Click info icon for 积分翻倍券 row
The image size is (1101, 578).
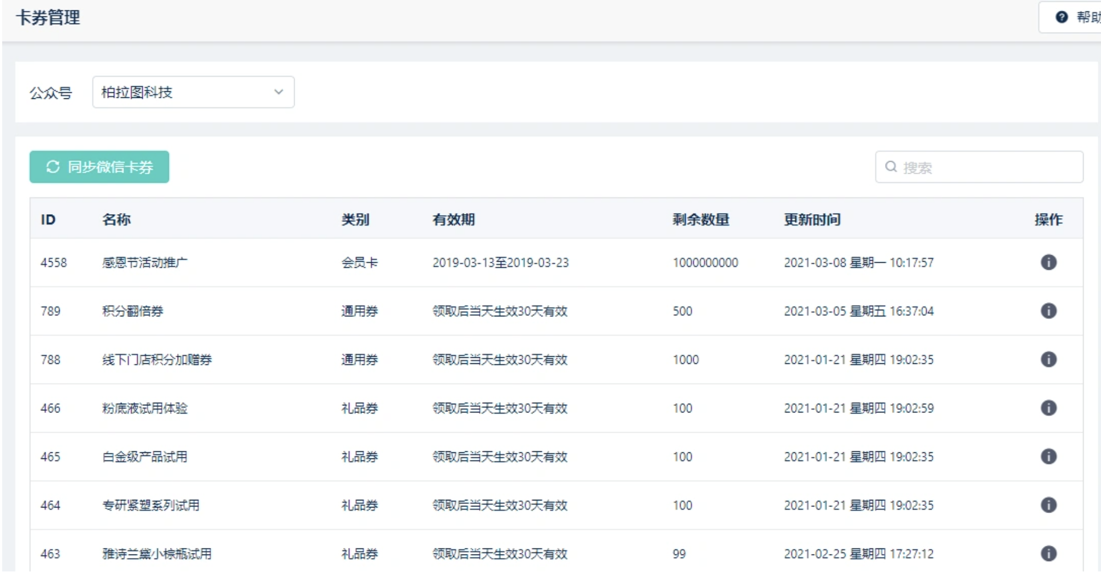[1048, 311]
